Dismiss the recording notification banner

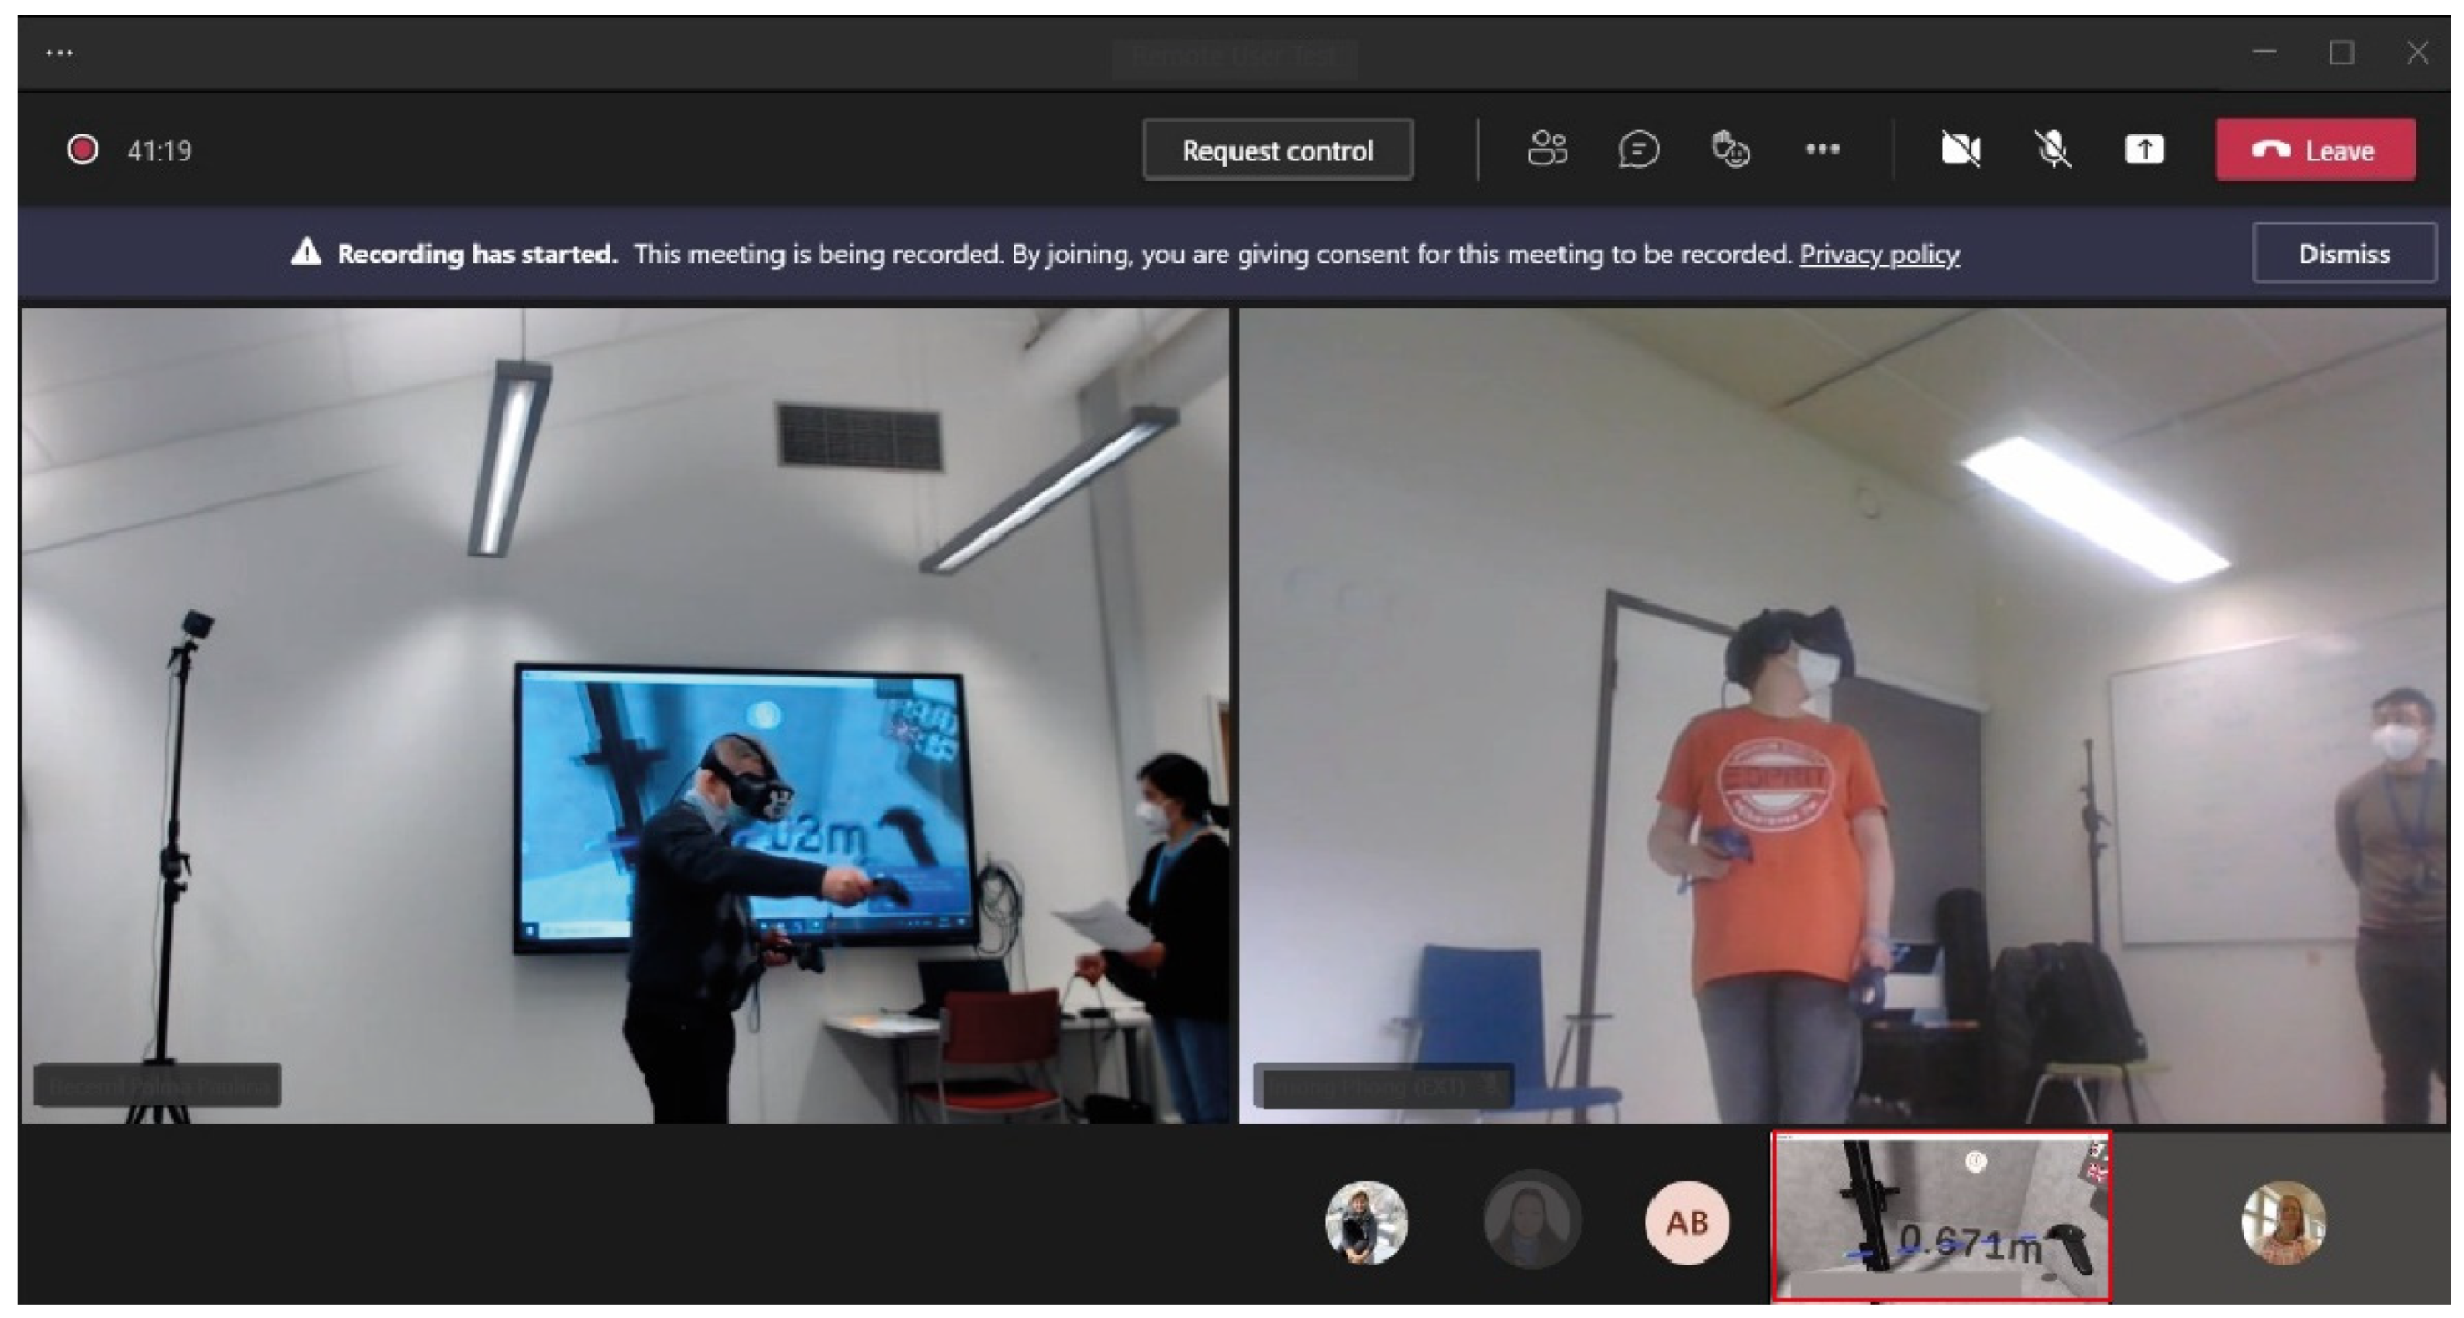[2344, 254]
